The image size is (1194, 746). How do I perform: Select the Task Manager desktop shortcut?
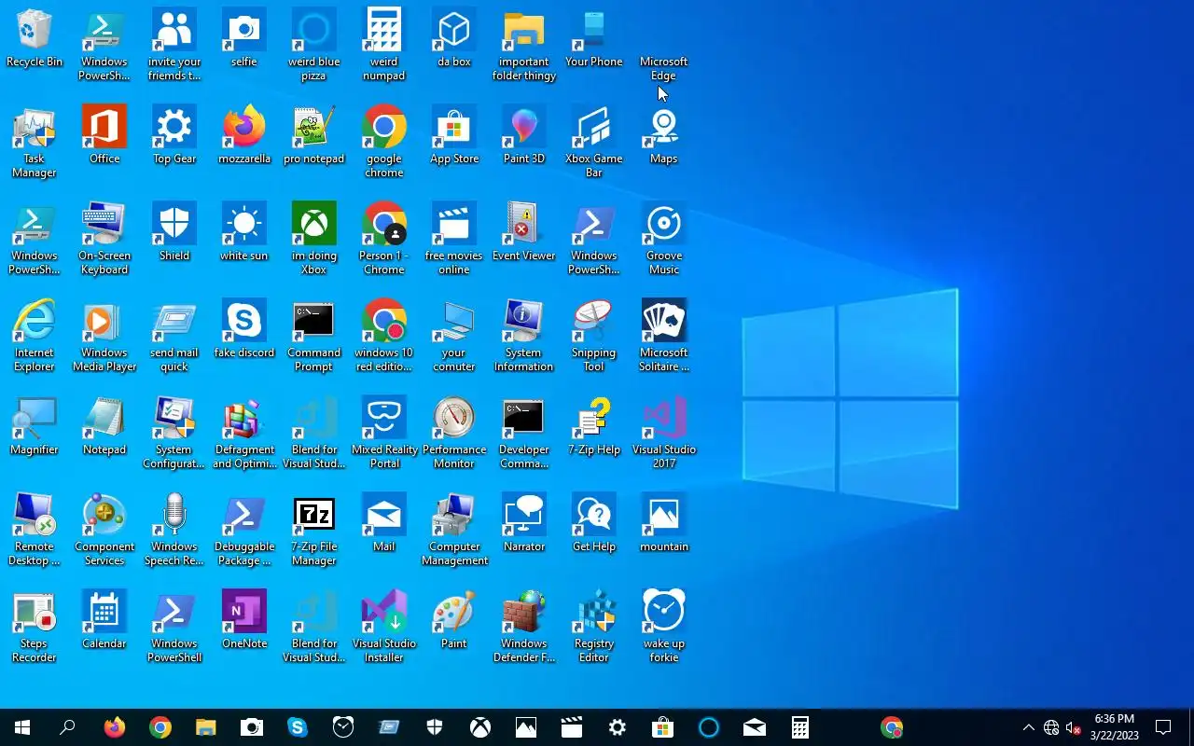(35, 141)
